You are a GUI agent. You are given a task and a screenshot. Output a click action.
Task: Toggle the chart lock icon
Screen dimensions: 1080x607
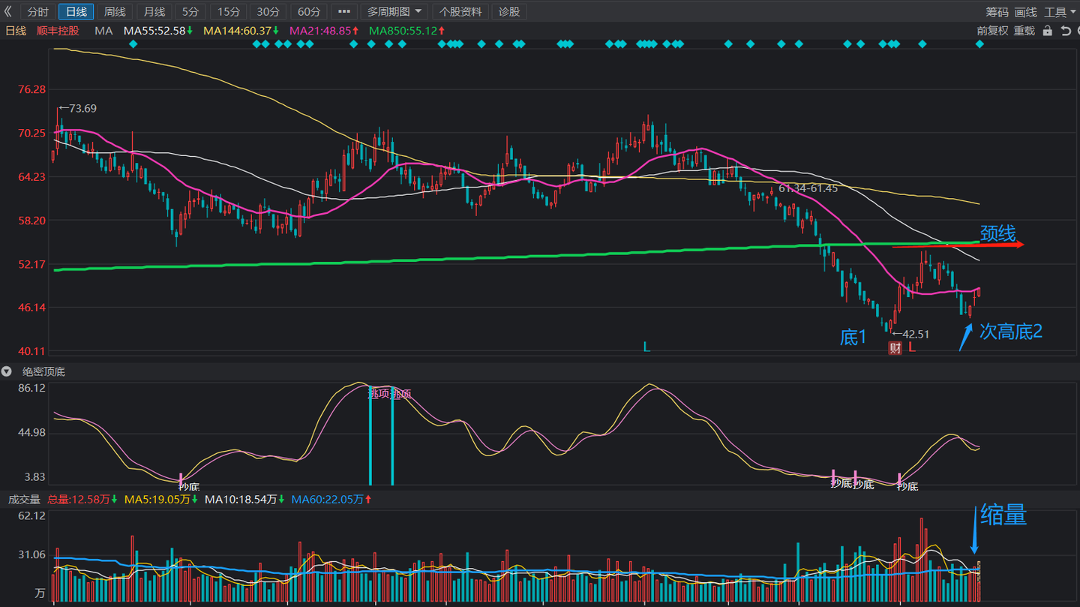[1048, 31]
